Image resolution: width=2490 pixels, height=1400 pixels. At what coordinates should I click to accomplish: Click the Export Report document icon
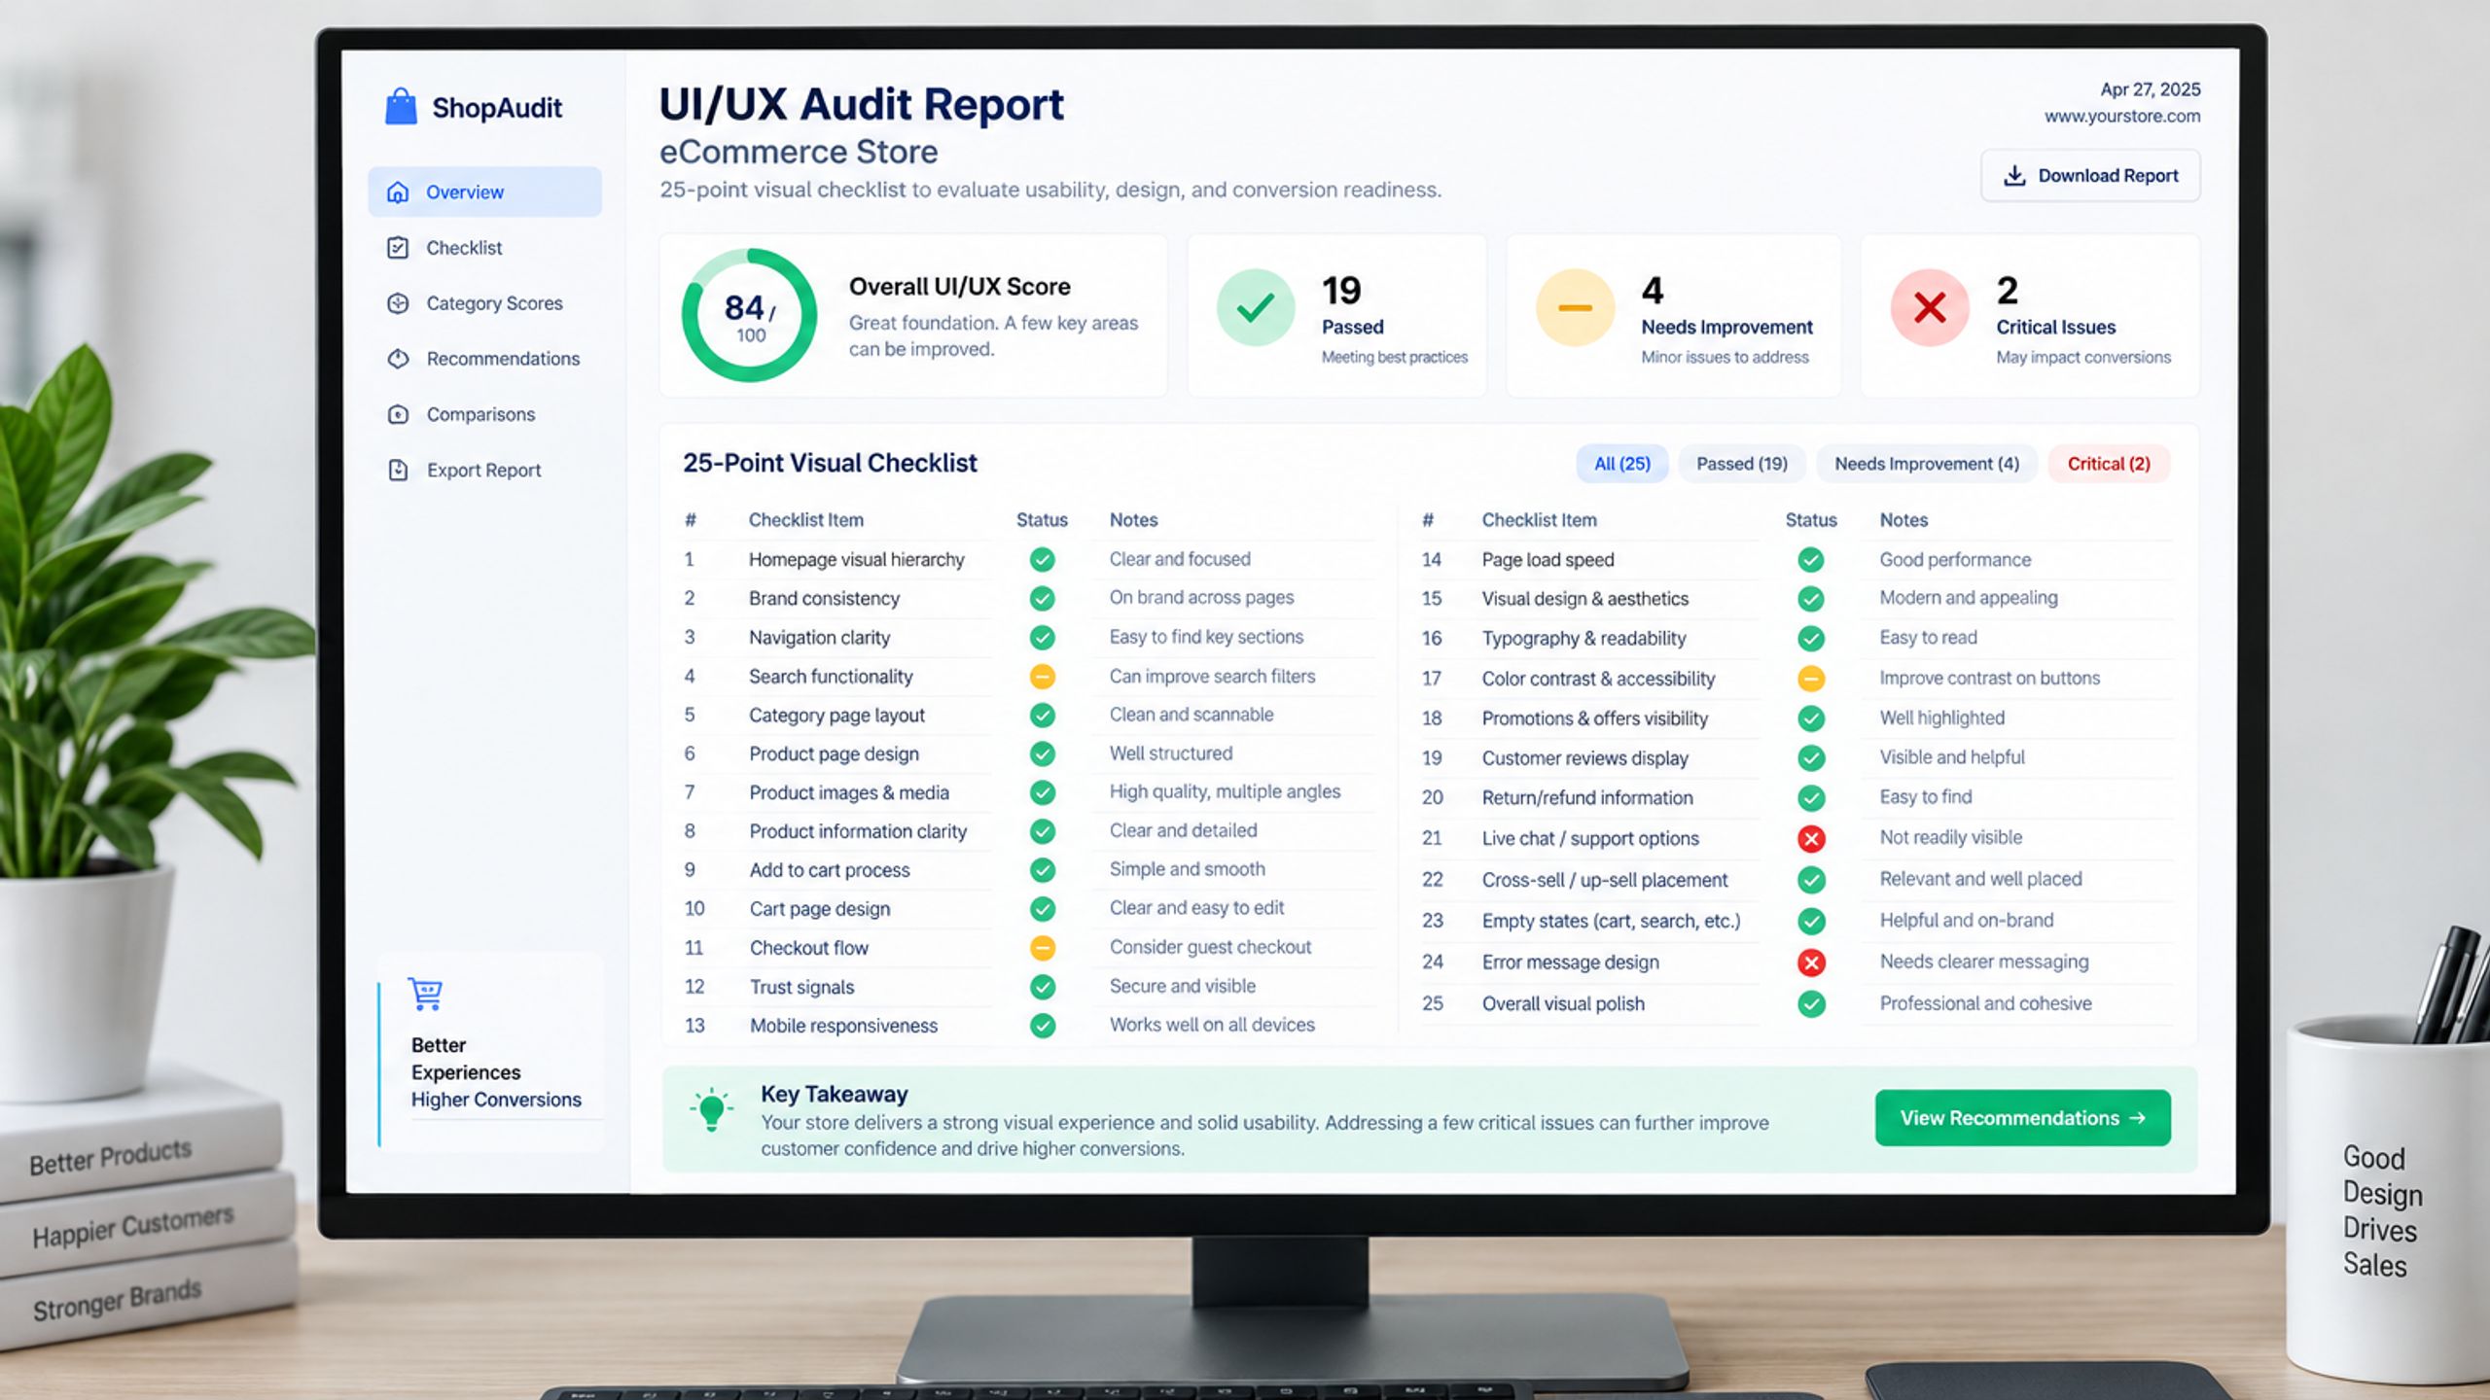(398, 470)
